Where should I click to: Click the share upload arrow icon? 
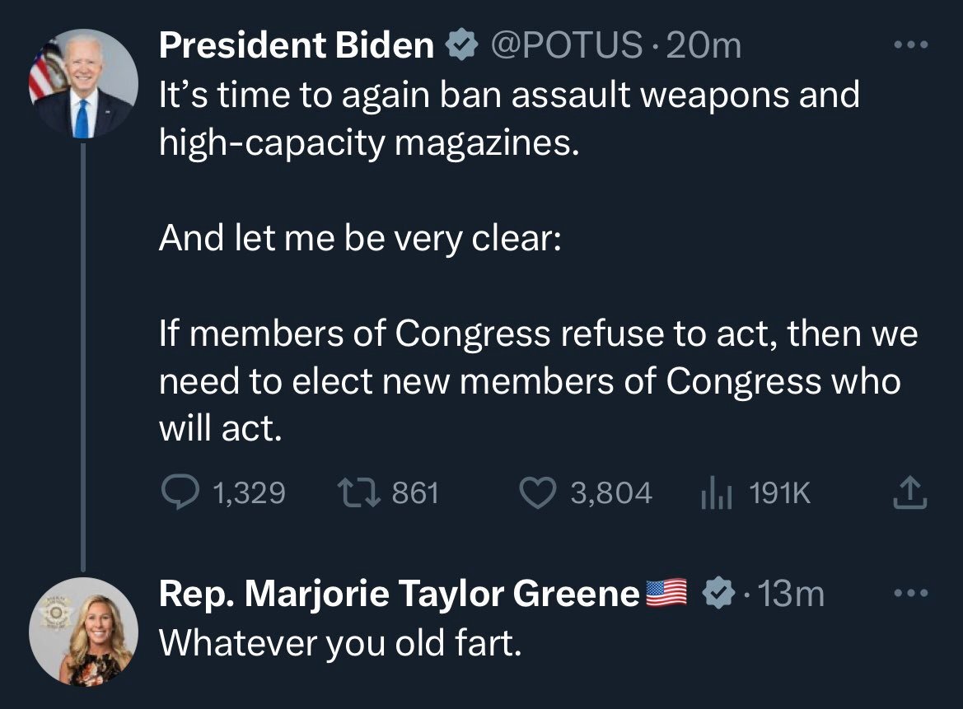click(x=910, y=492)
